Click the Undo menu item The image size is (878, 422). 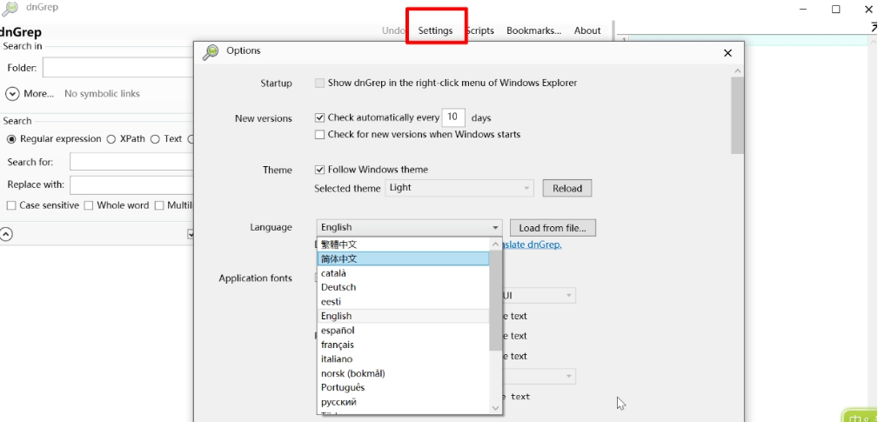393,30
